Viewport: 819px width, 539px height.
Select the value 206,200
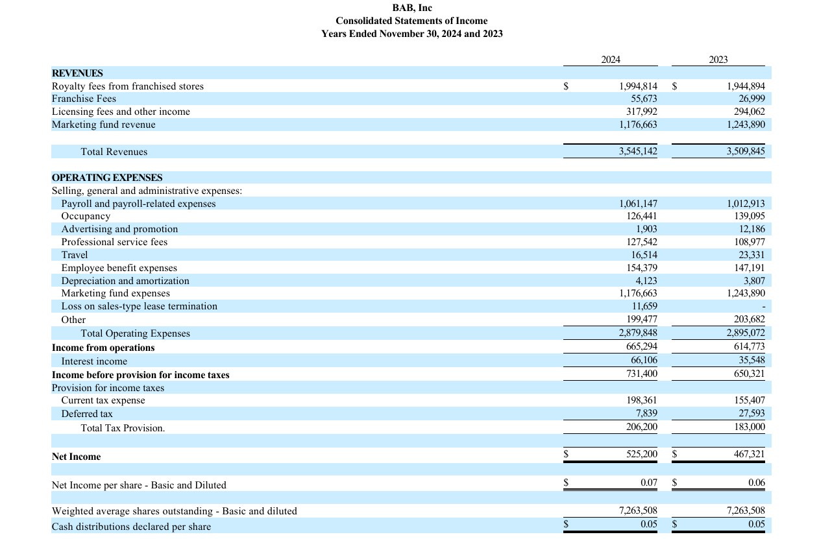641,427
